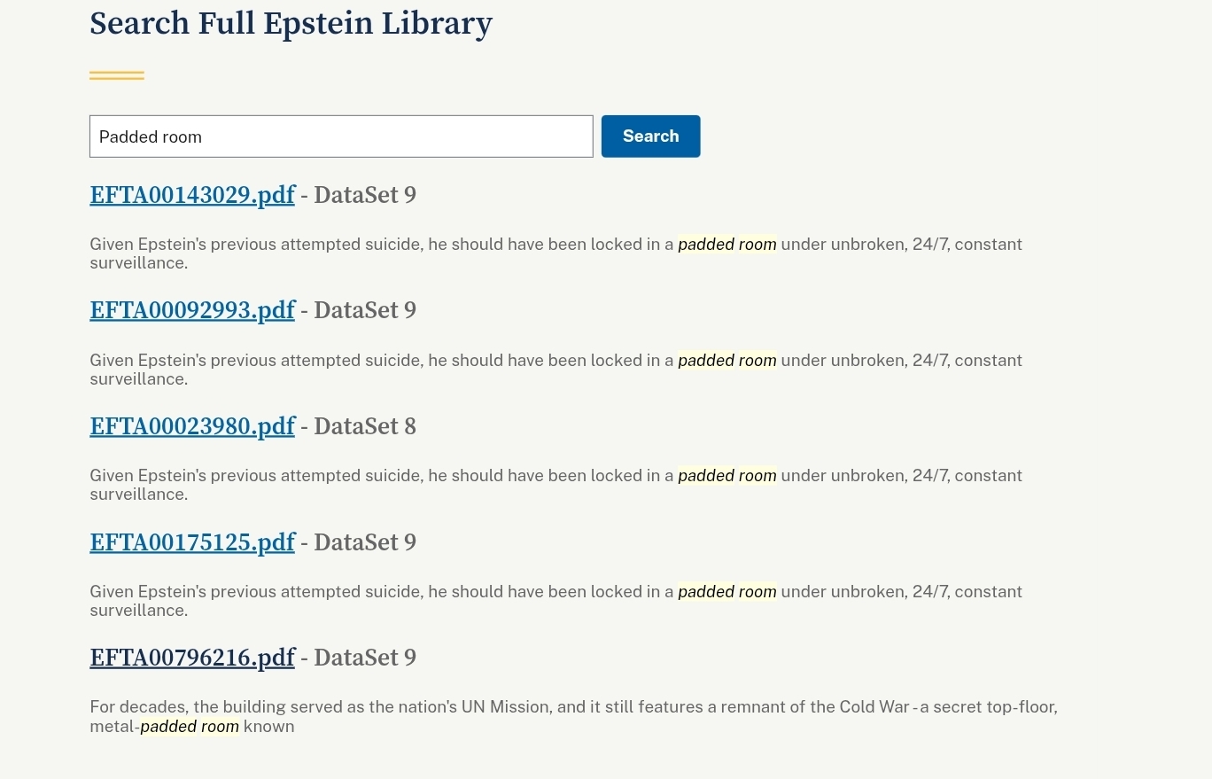The image size is (1212, 779).
Task: Click the Padded room search input field
Action: pos(341,136)
